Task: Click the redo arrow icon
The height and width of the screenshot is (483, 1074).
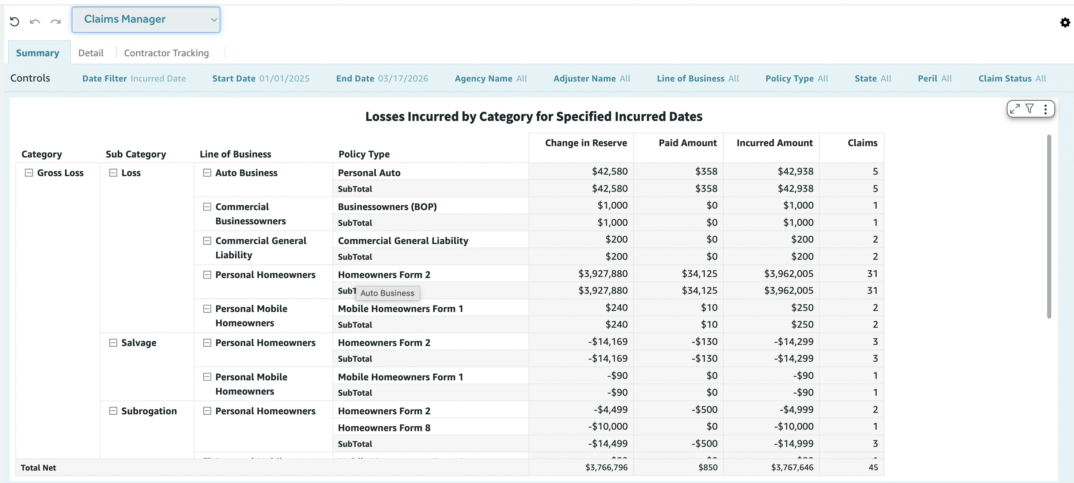Action: pos(56,21)
